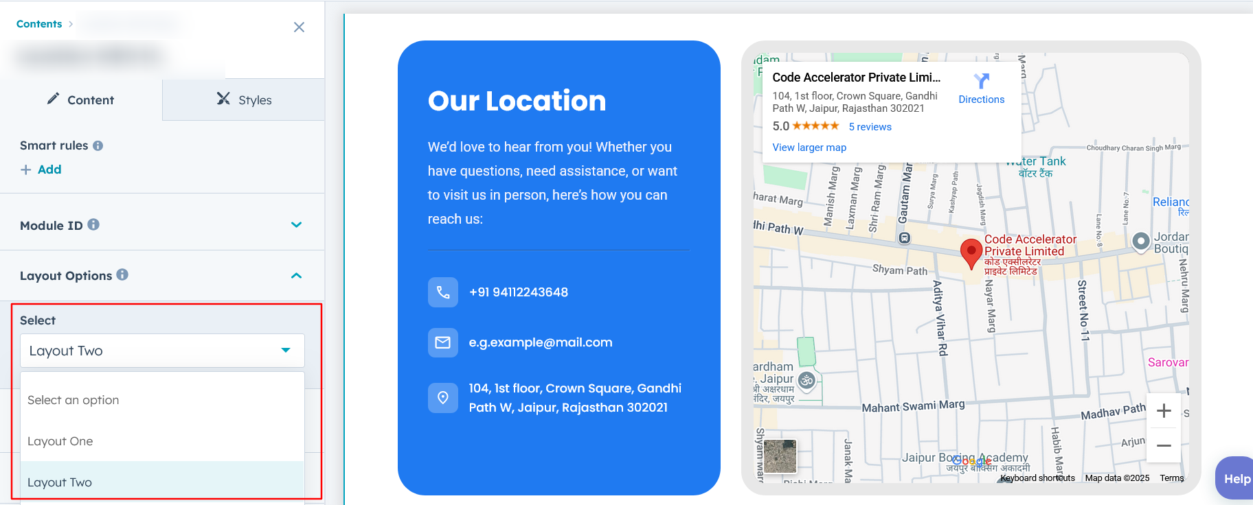
Task: Click the Module ID info icon
Action: click(93, 224)
